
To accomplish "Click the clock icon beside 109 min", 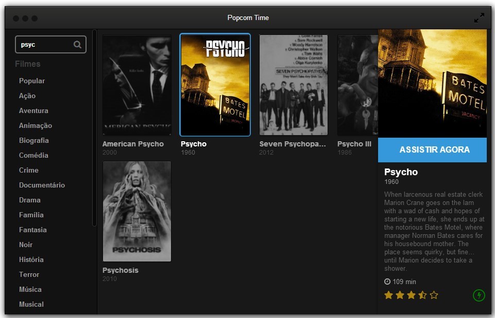I will pyautogui.click(x=387, y=282).
